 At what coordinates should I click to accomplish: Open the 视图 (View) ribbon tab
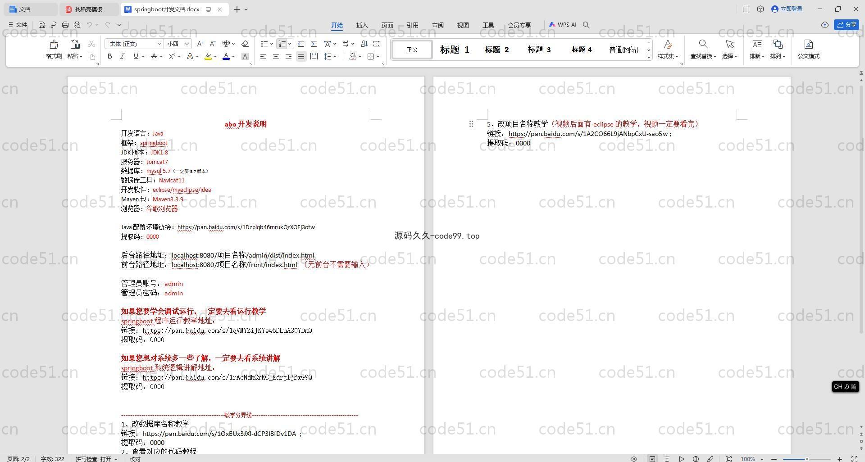(463, 25)
